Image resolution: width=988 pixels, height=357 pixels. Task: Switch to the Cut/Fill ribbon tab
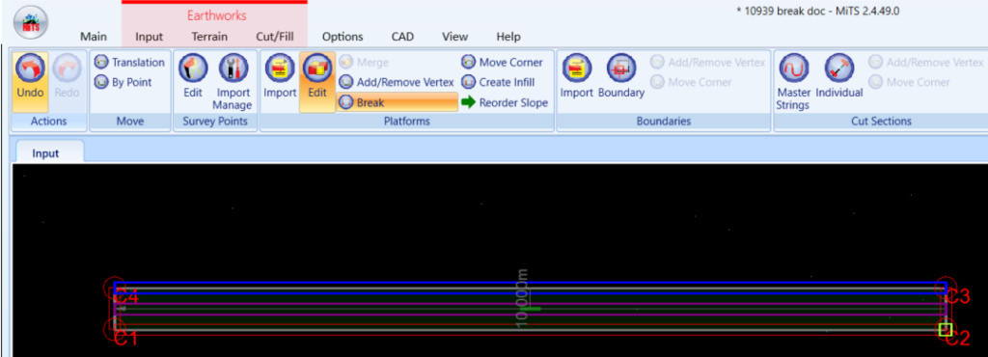point(275,37)
